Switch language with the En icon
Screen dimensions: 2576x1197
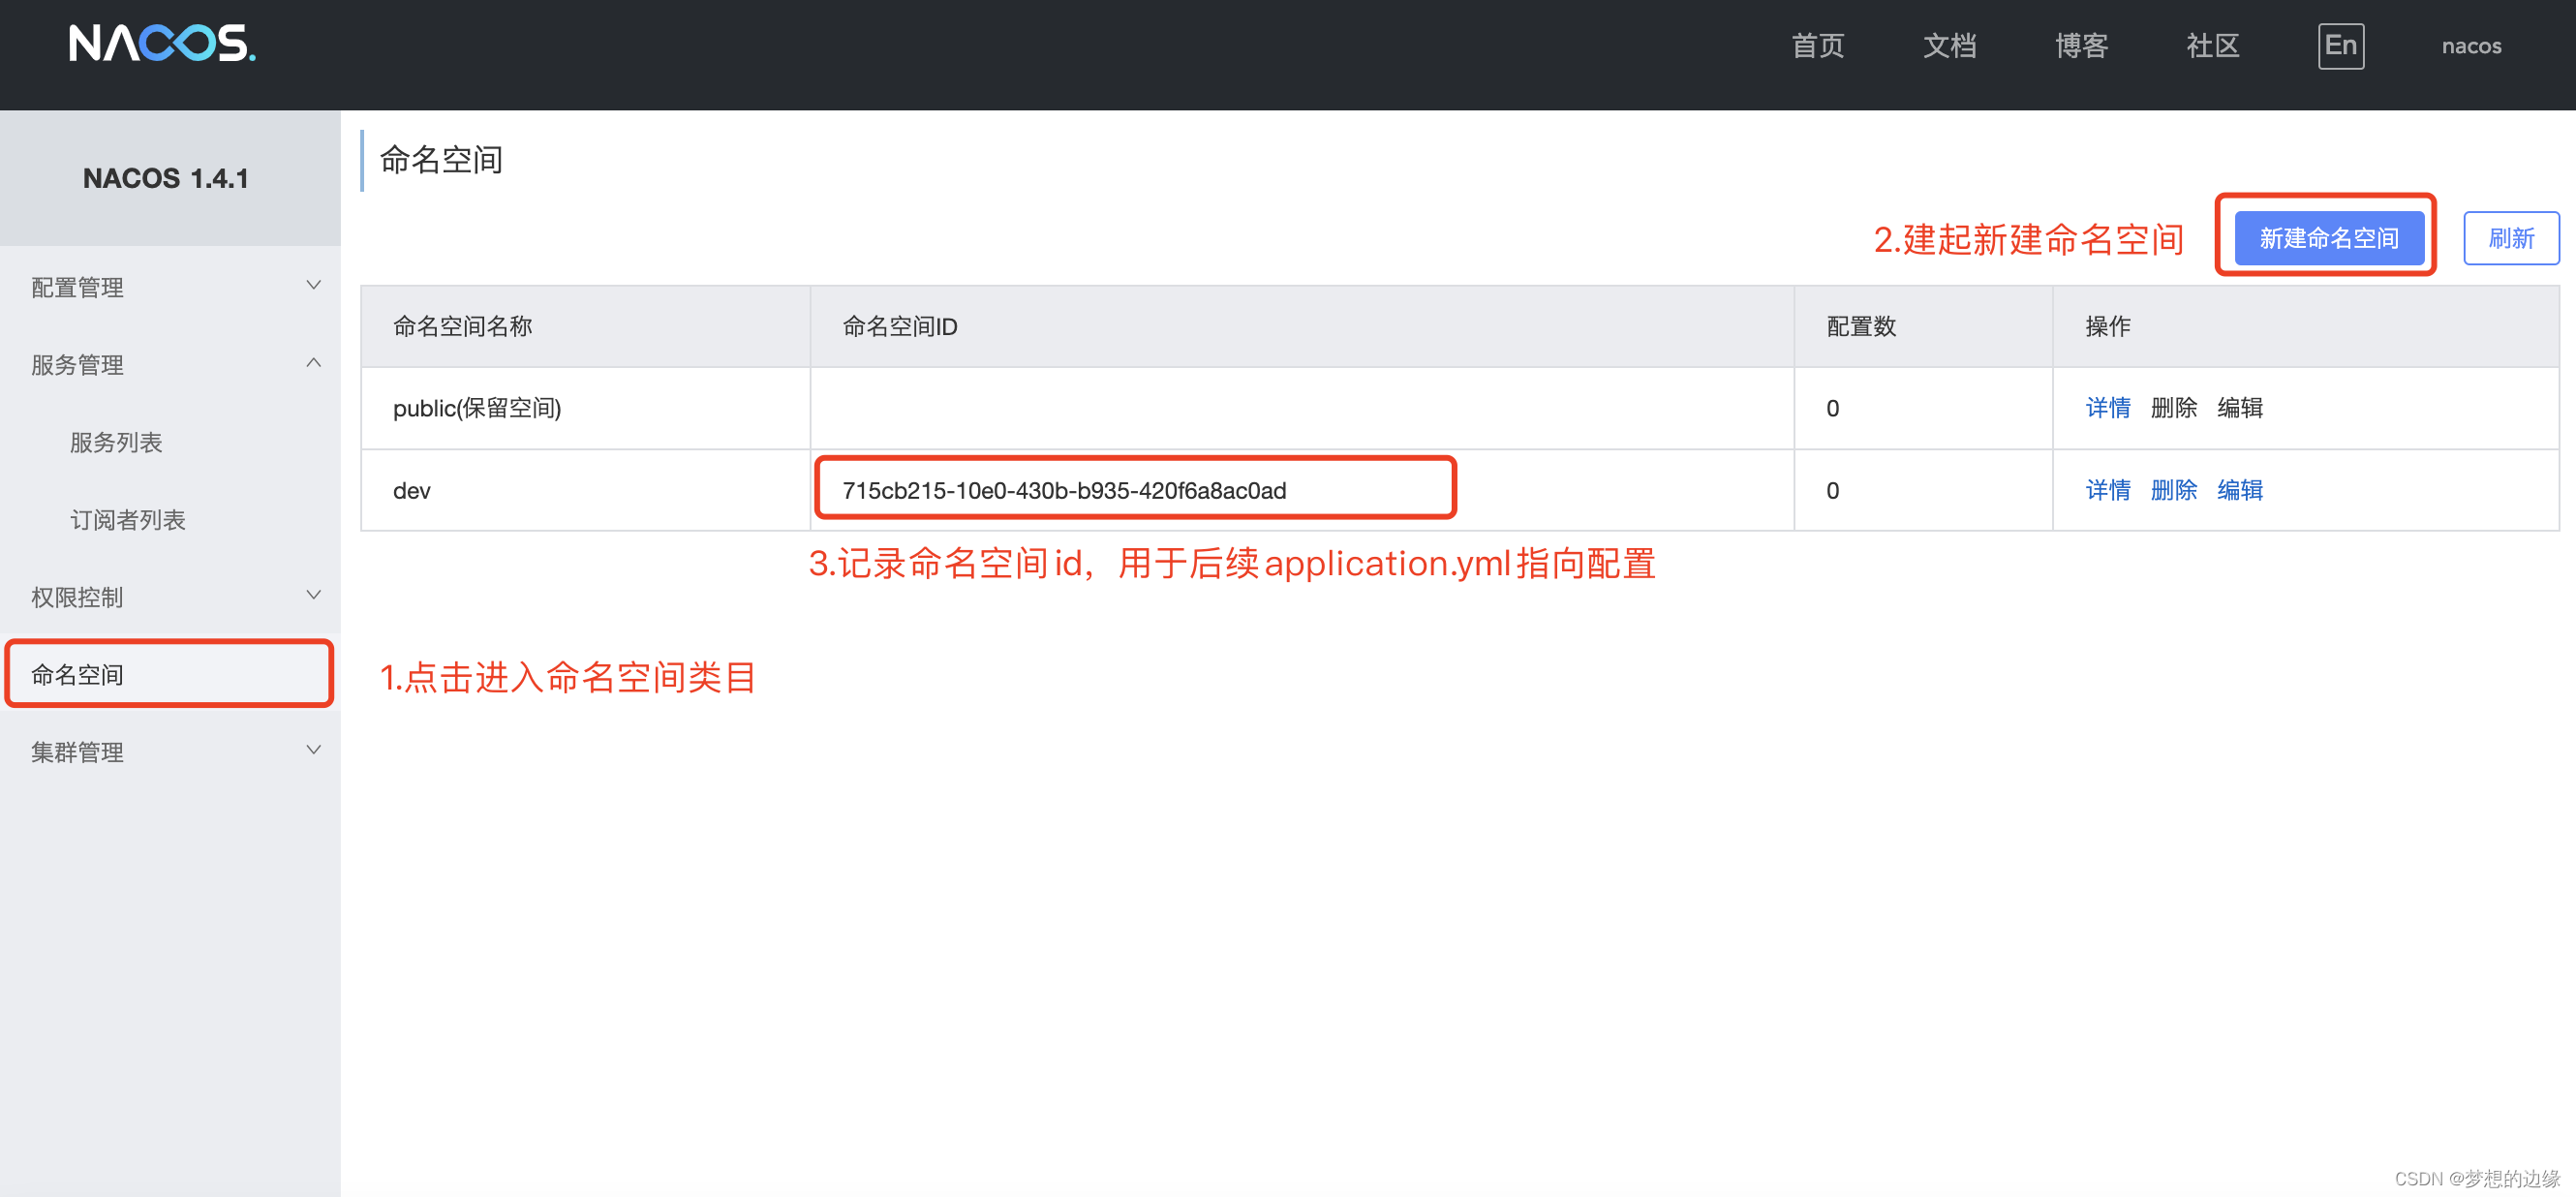coord(2340,46)
